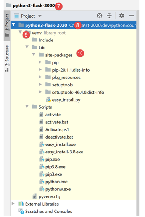This screenshot has height=217, width=145.
Task: Select the easy_install-3.8.exe file
Action: [x=64, y=152]
